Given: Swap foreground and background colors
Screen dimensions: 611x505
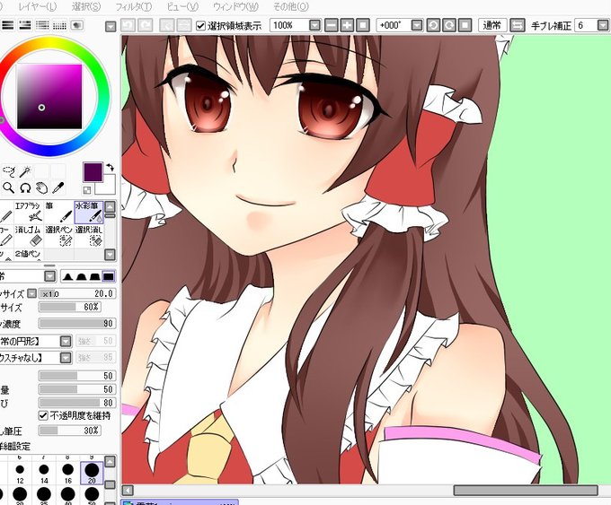Looking at the screenshot, I should [111, 167].
